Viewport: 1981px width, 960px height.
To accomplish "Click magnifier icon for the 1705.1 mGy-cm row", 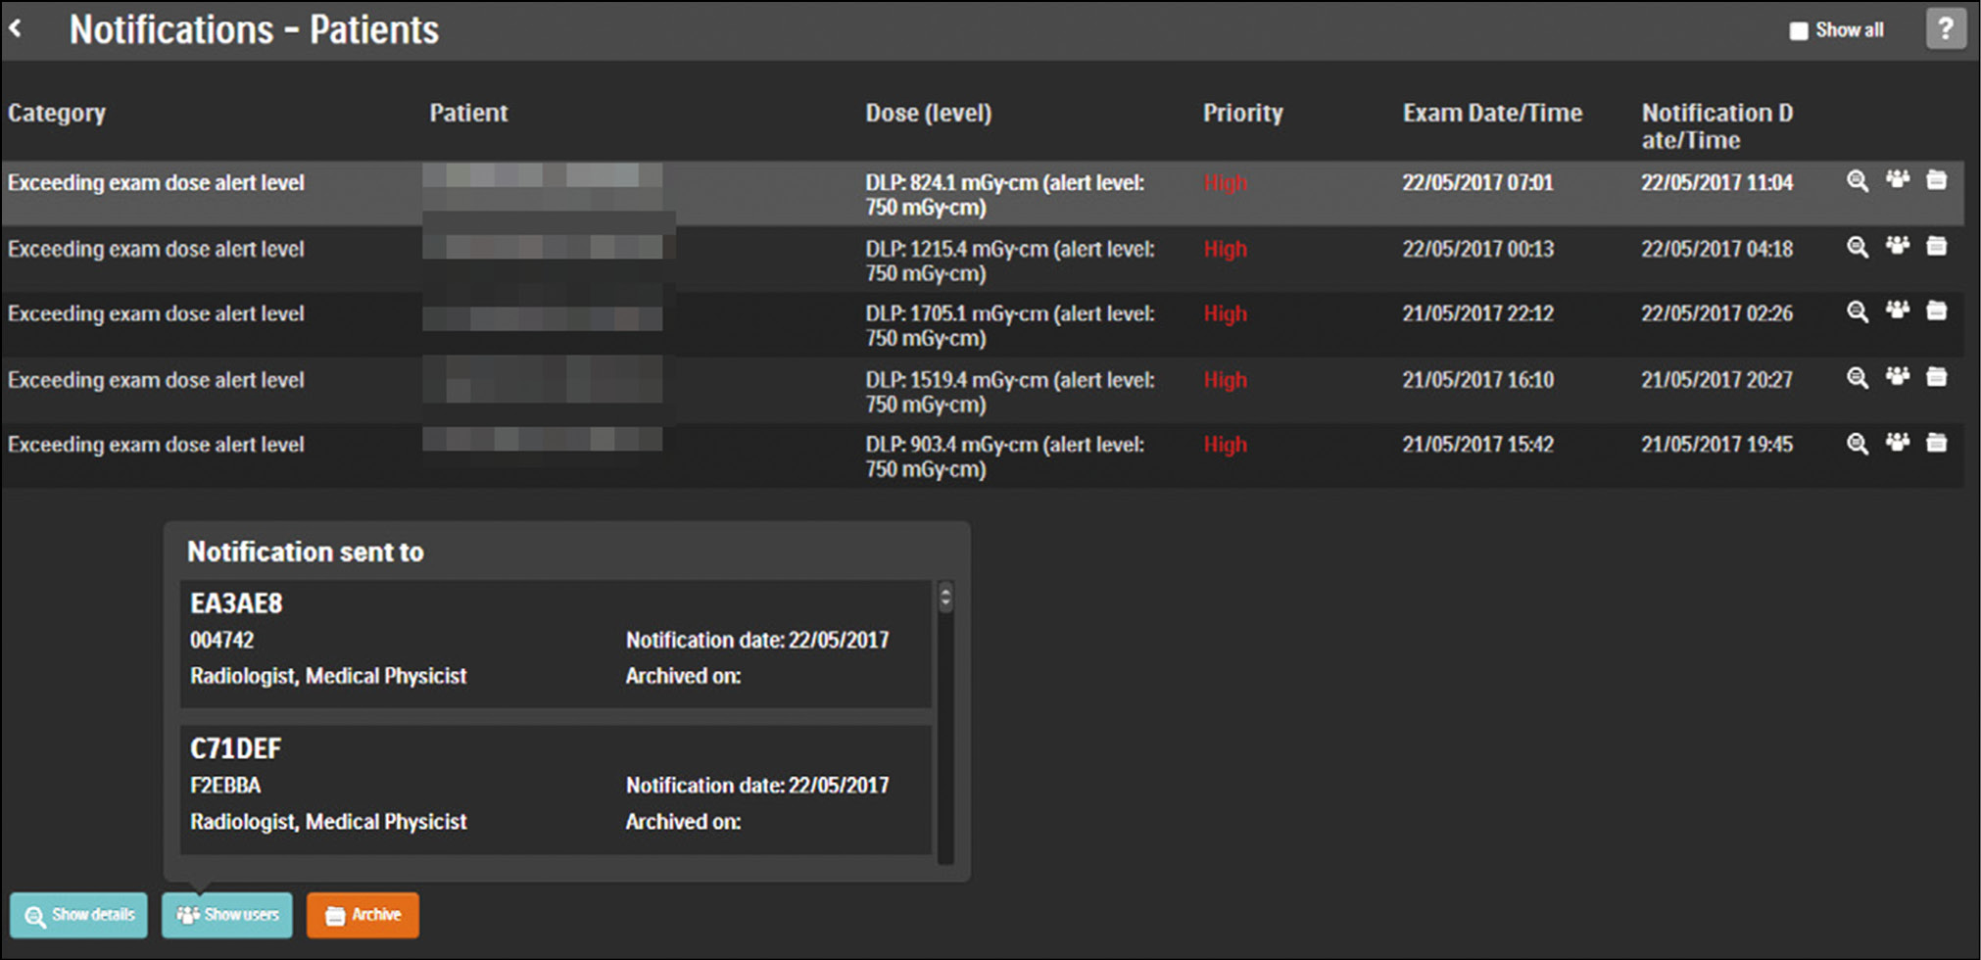I will [x=1857, y=312].
